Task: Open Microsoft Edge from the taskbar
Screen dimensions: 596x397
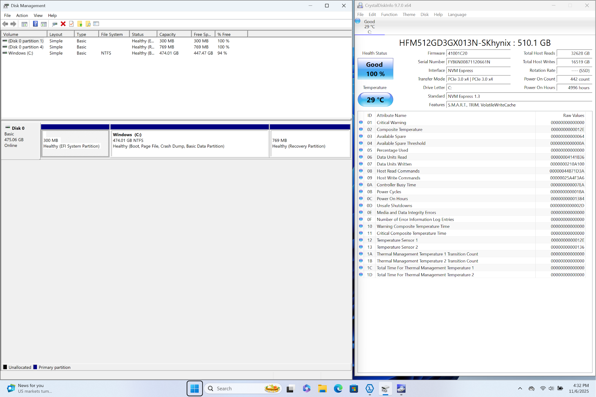Action: click(x=338, y=389)
